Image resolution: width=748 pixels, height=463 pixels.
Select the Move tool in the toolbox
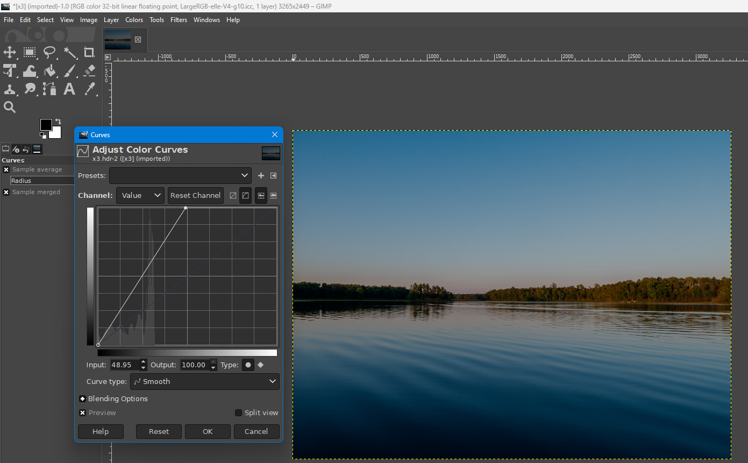(10, 52)
